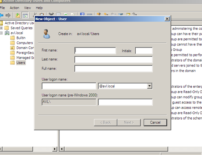
Task: Click the Next button in the wizard
Action: (x=129, y=122)
